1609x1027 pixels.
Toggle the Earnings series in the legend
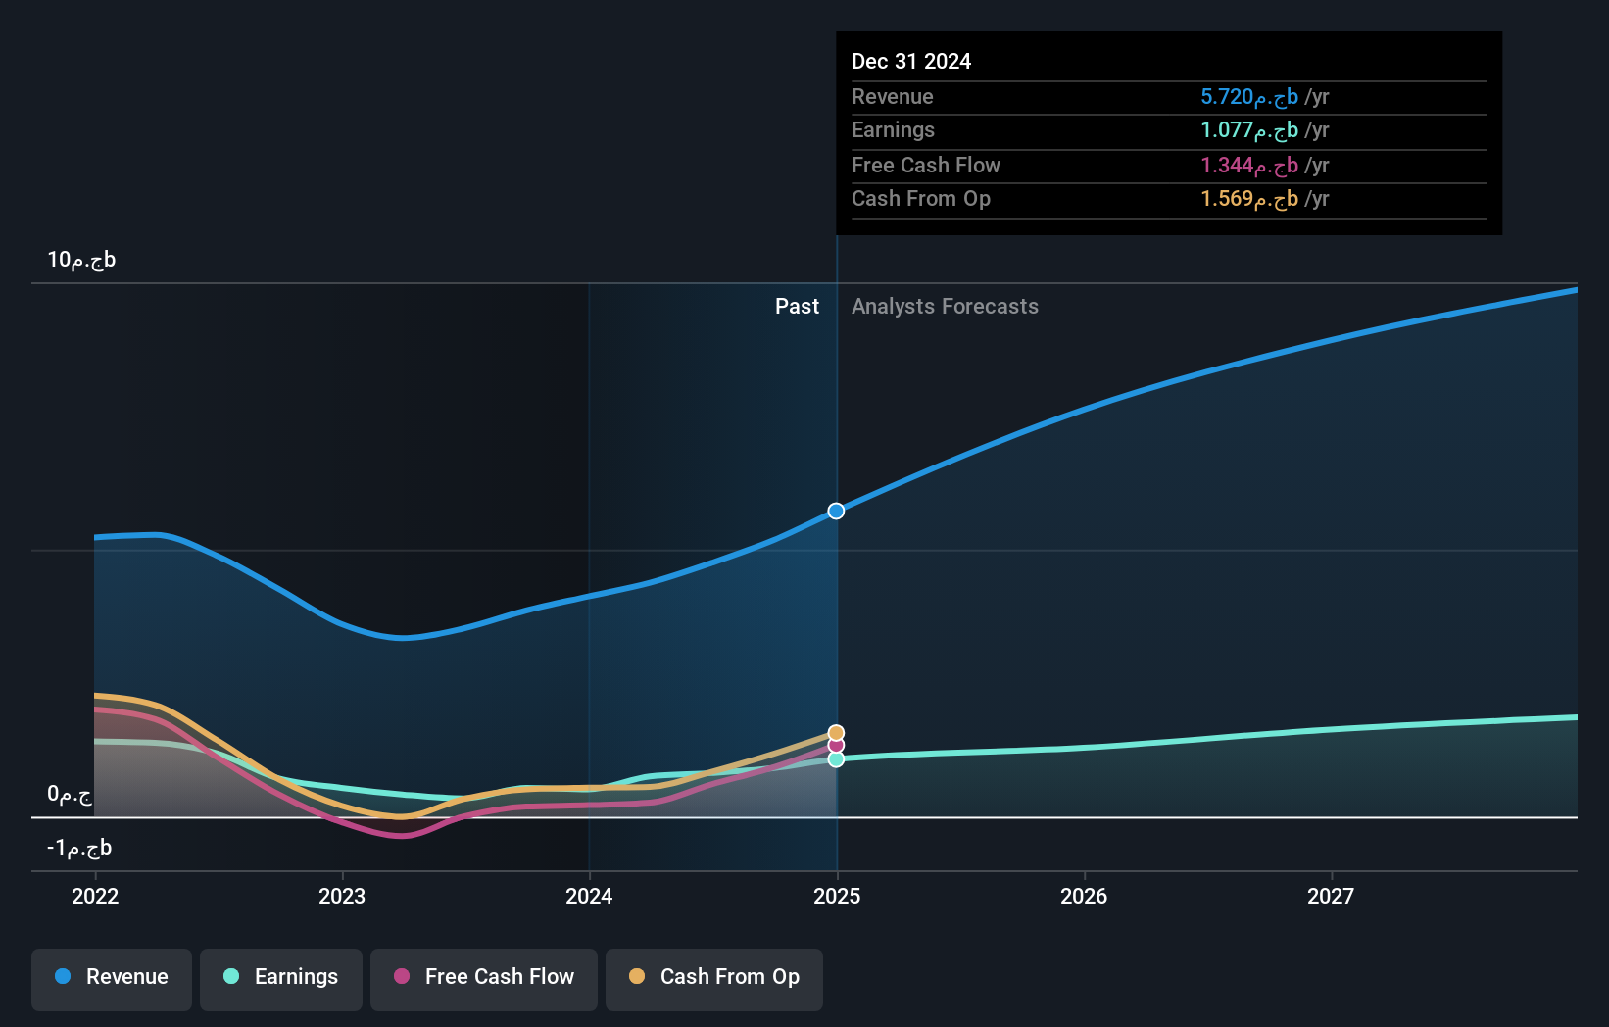[x=281, y=979]
